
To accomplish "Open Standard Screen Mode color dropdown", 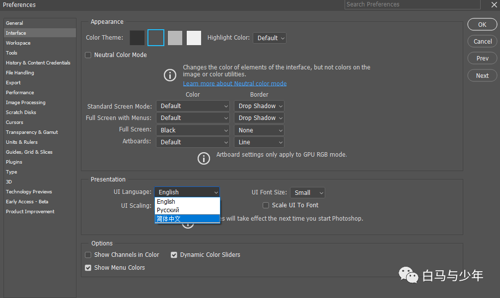I will 193,106.
